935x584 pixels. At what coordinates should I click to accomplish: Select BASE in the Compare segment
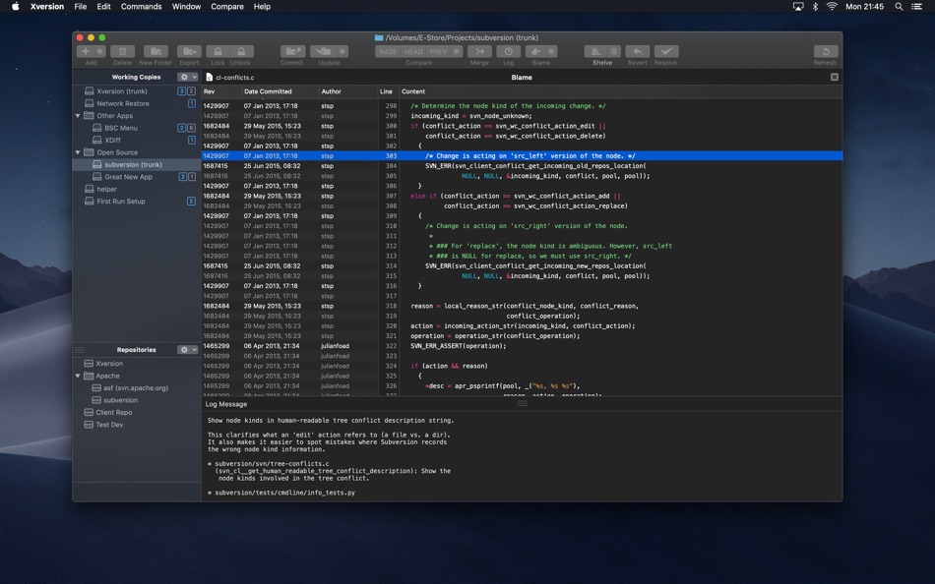[388, 51]
